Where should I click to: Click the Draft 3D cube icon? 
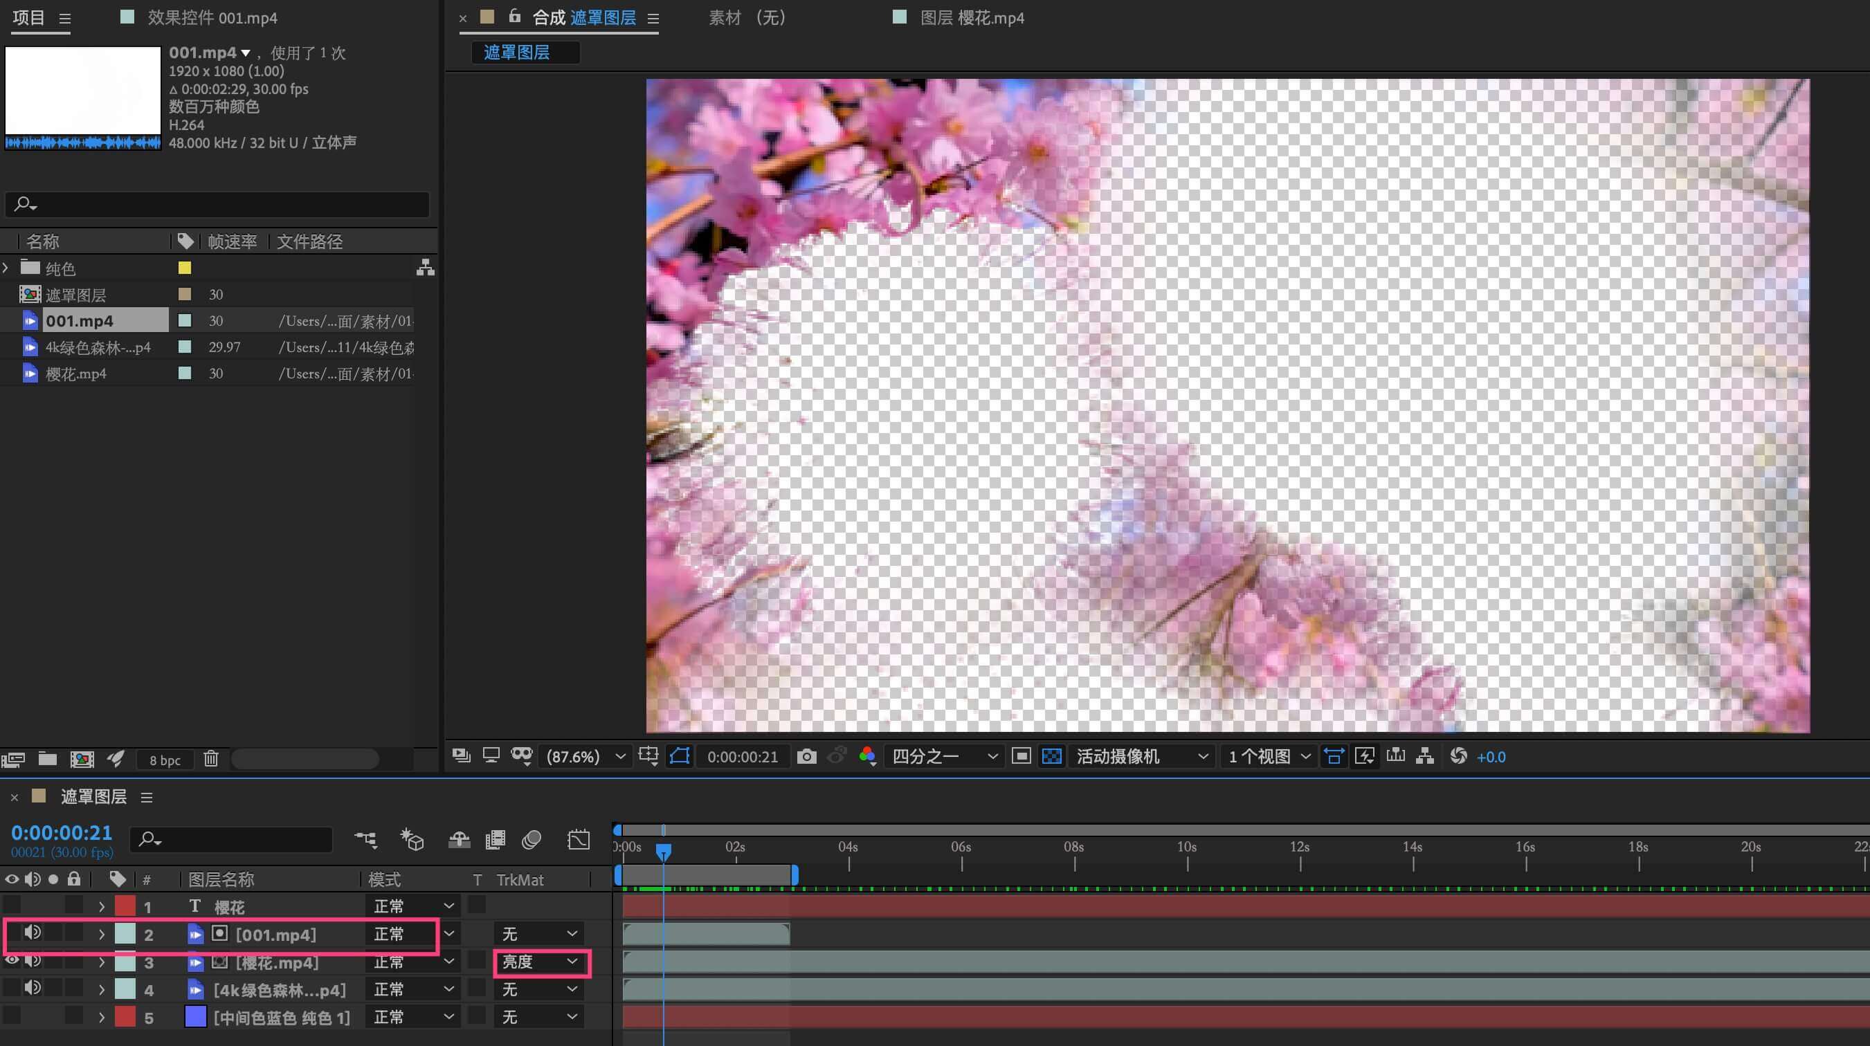(x=412, y=840)
